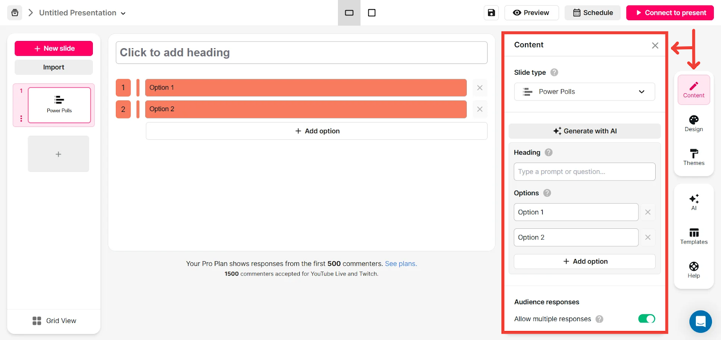Follow the See plans link
Viewport: 721px width, 340px height.
[401, 264]
